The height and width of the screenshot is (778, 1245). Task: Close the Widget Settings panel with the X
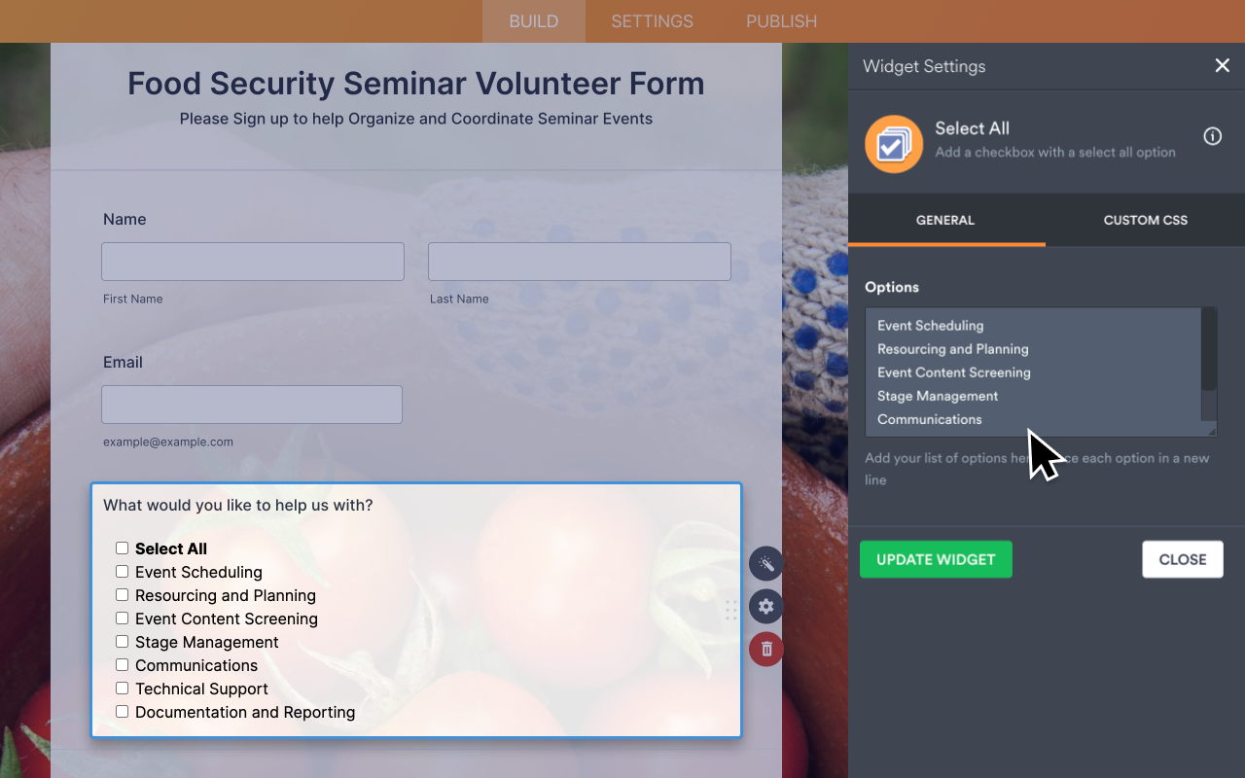pos(1222,65)
